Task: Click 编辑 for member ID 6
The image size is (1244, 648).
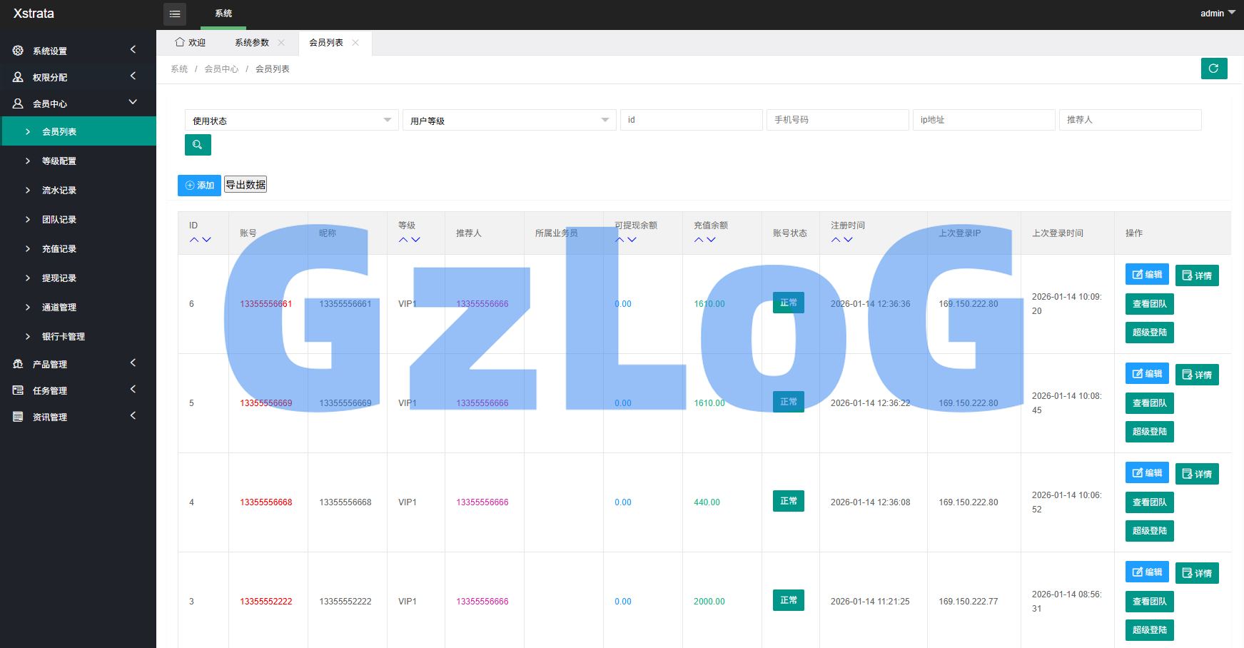Action: 1146,275
